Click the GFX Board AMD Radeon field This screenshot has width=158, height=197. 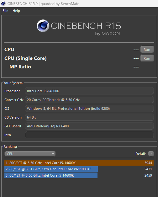point(89,126)
